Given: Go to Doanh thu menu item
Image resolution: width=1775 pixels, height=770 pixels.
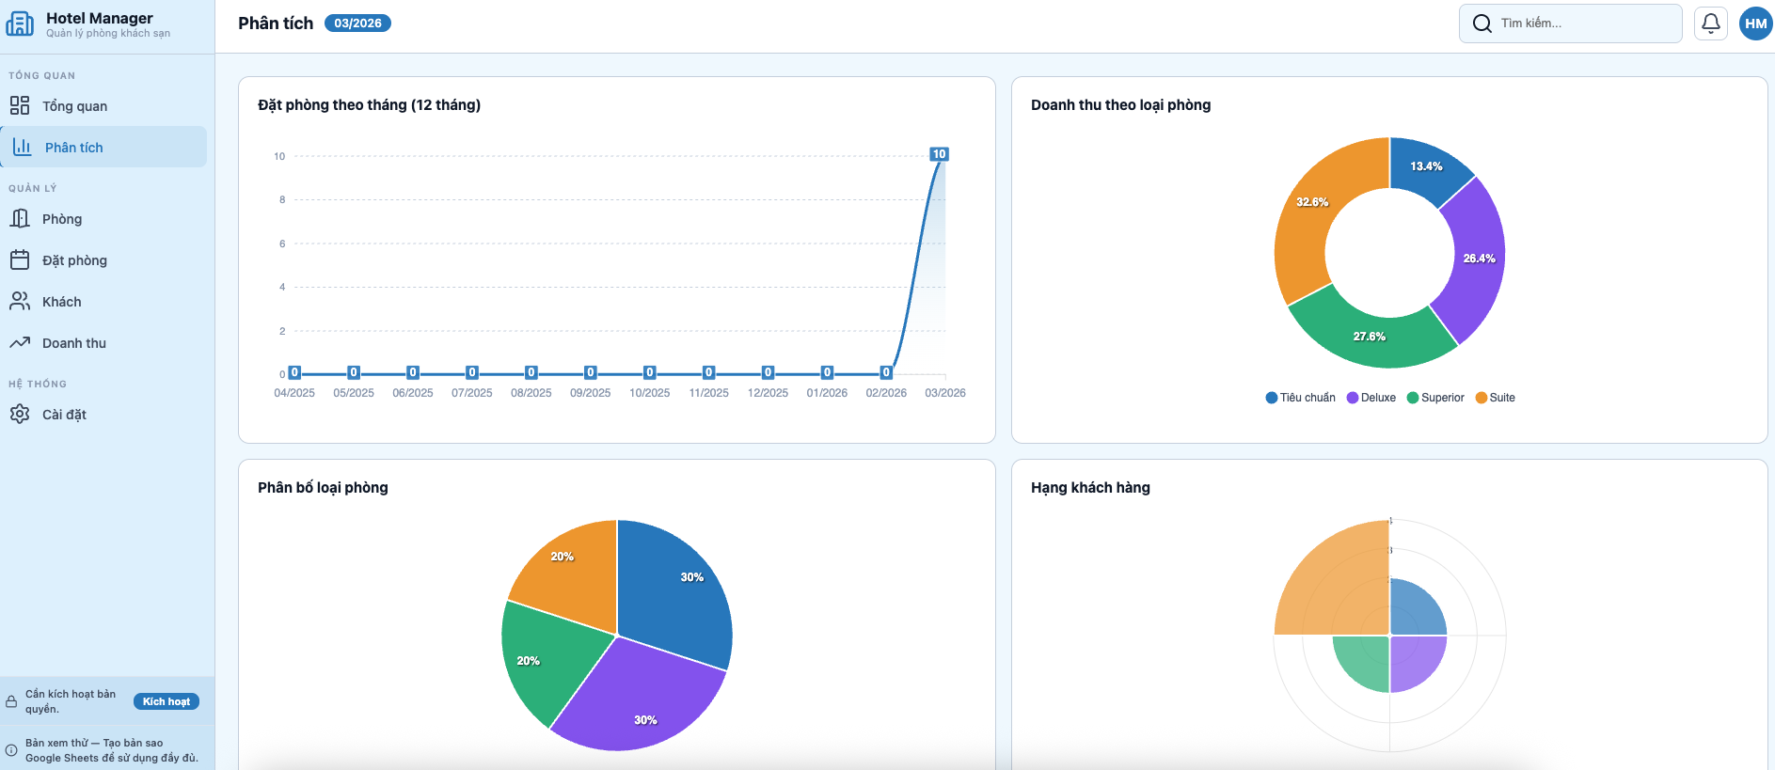Looking at the screenshot, I should [74, 343].
